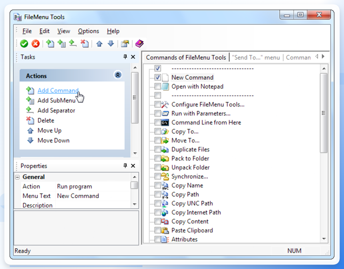Click the Menu Text value New Command

point(78,196)
